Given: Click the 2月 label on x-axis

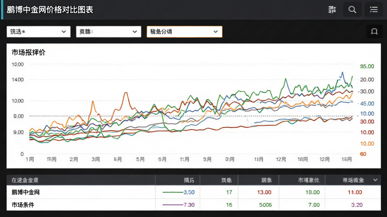Looking at the screenshot, I should (74, 159).
